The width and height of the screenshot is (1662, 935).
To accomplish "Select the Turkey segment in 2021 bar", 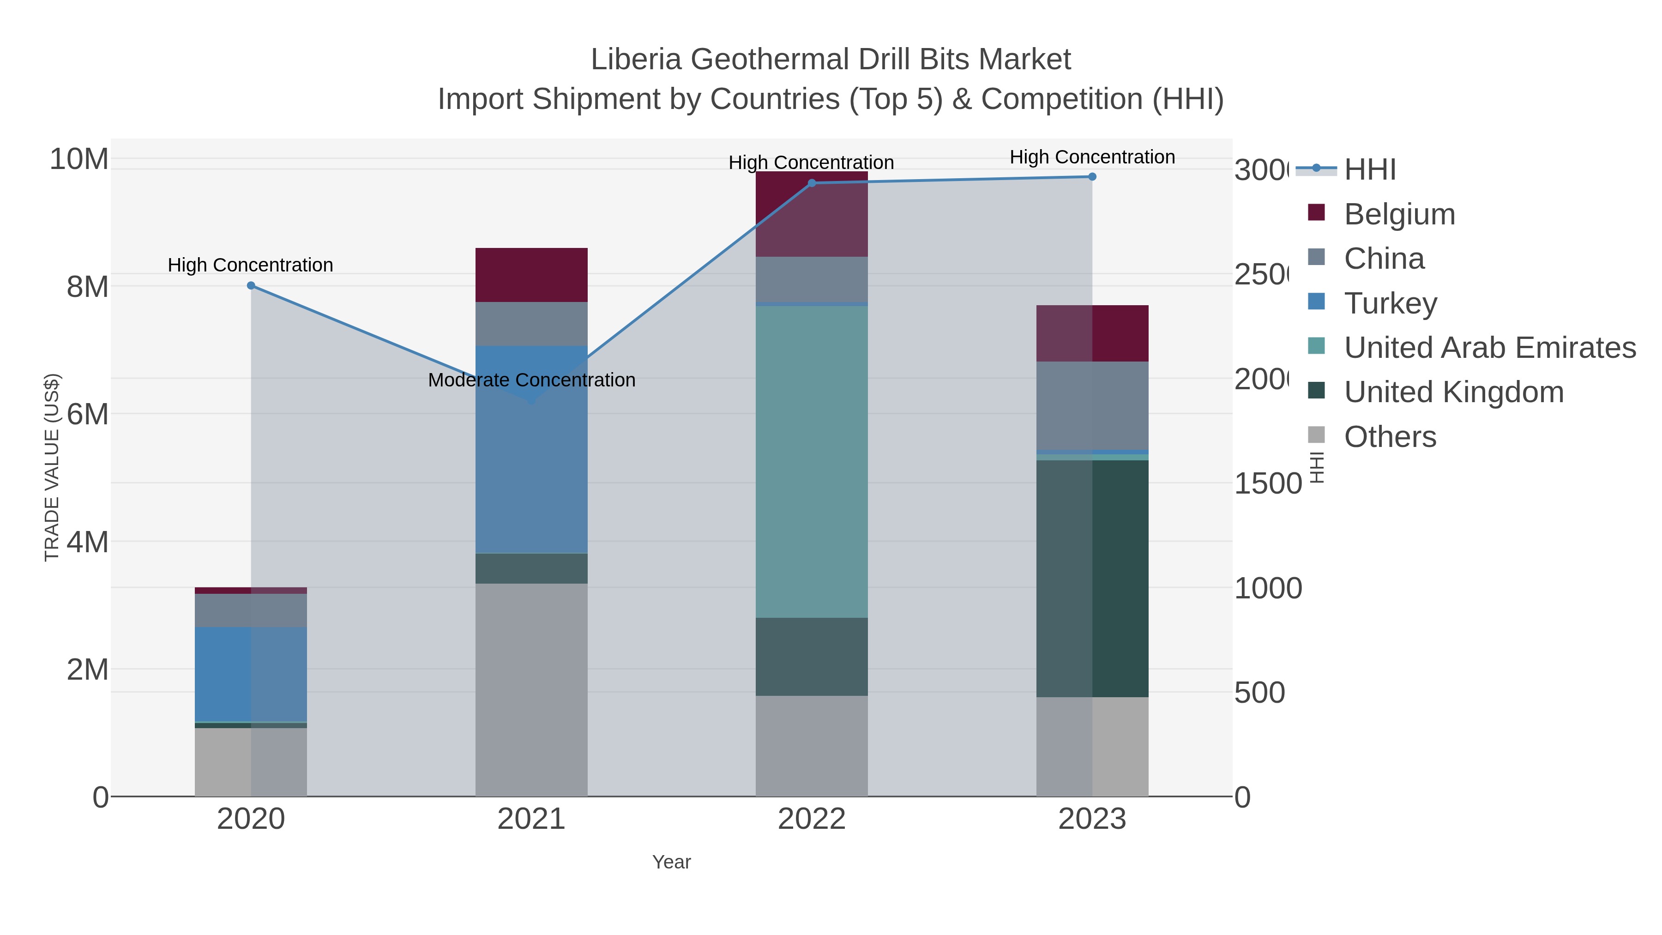I will point(532,449).
